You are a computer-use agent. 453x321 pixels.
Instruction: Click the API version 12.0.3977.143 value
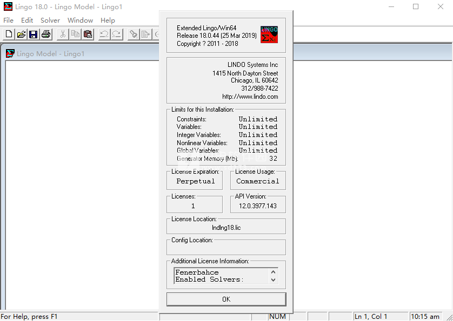258,206
